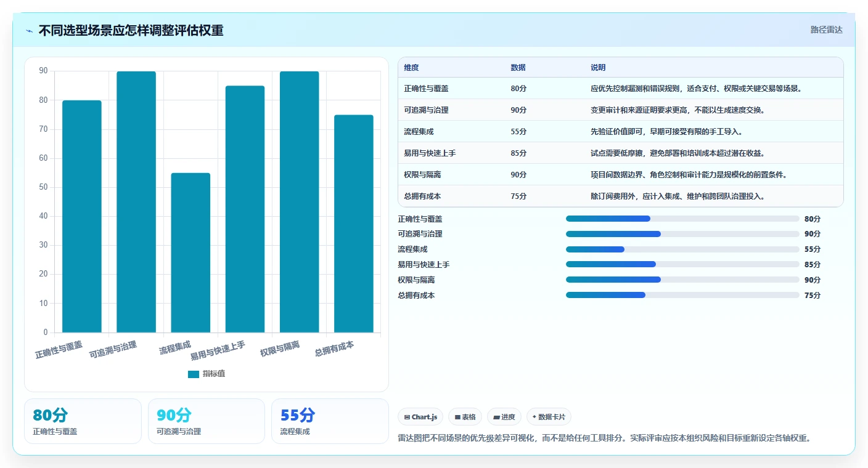The image size is (868, 468).
Task: Click the 总拥有成本 progress bar
Action: [682, 295]
